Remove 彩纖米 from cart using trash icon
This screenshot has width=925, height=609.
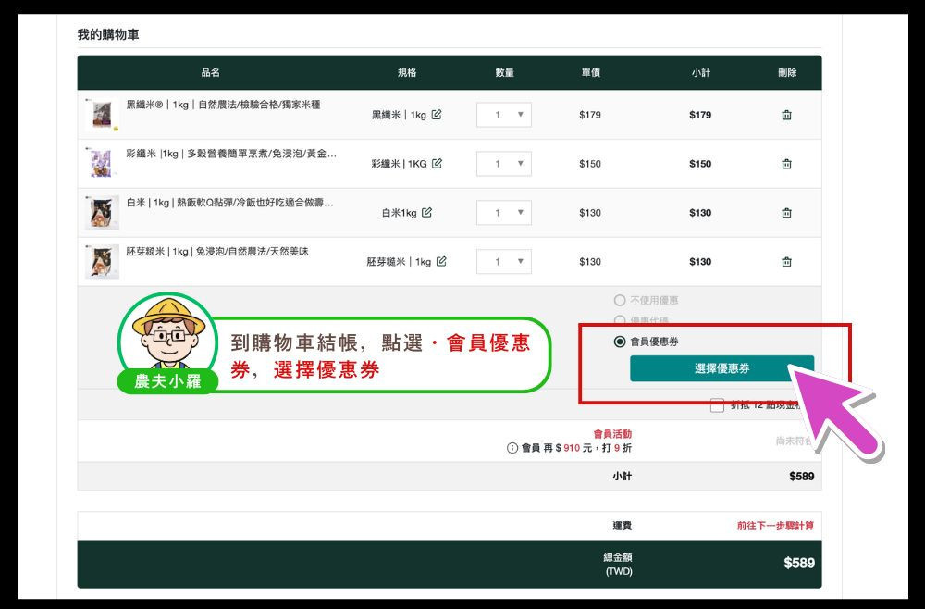click(786, 164)
